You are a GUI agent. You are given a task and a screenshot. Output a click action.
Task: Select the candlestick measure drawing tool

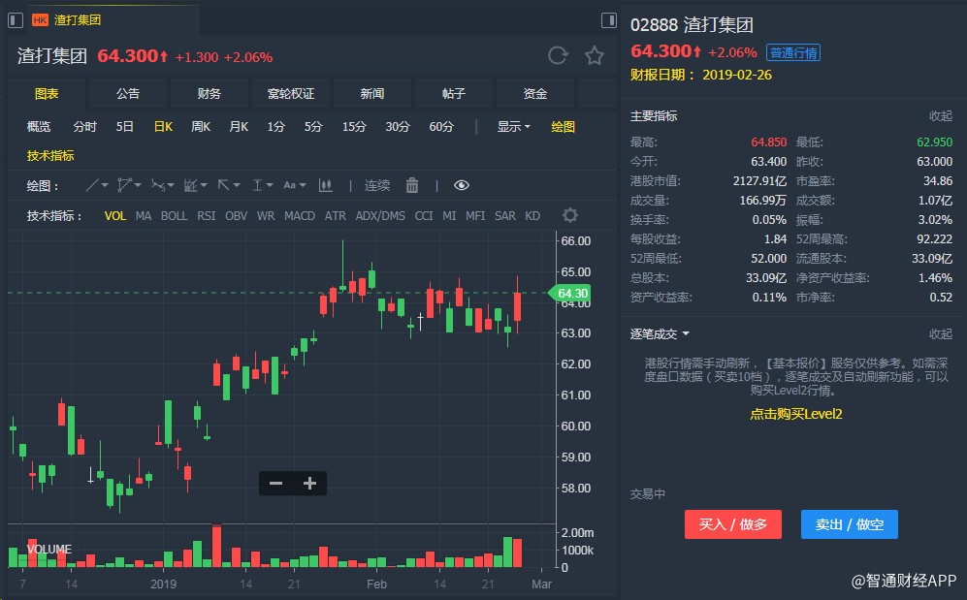pos(326,185)
